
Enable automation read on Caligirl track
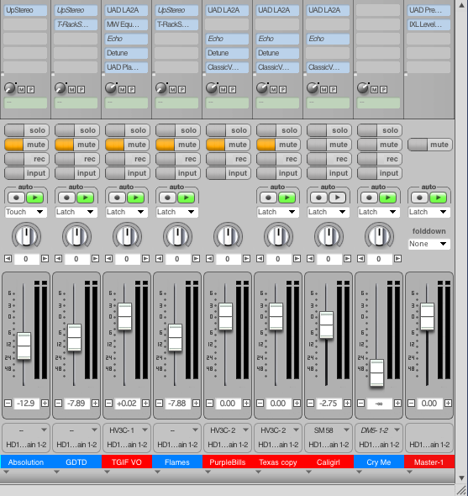click(x=338, y=198)
